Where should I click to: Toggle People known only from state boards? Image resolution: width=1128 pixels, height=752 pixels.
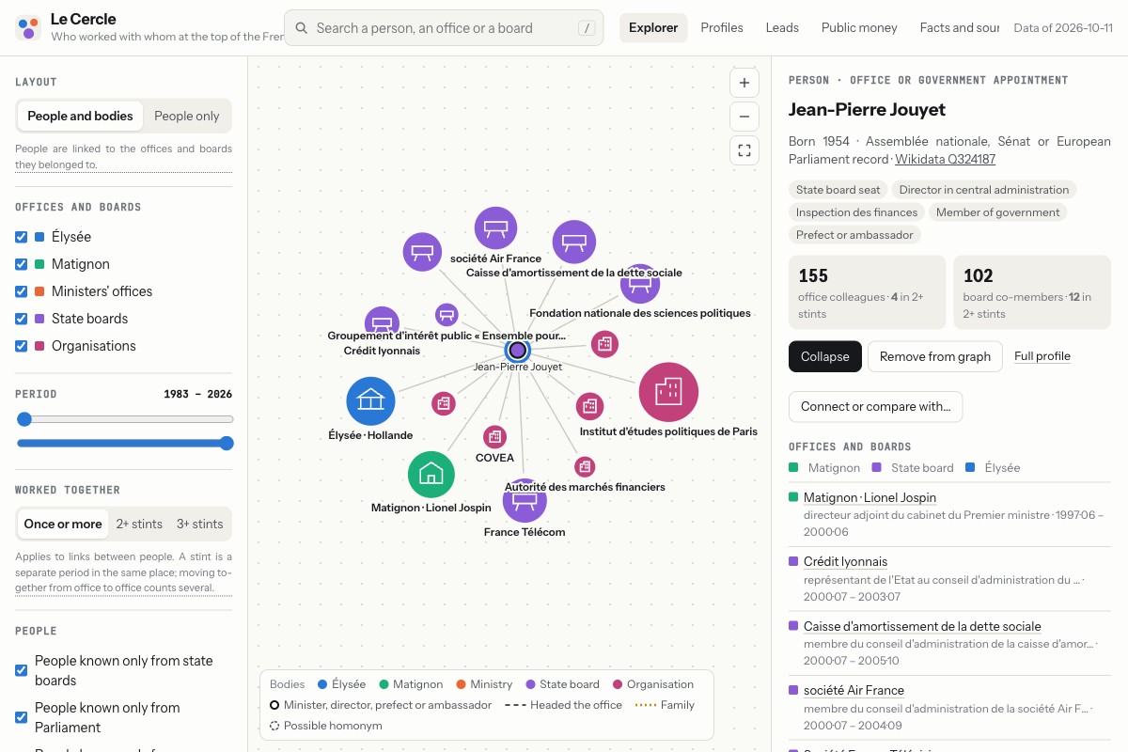click(x=21, y=670)
